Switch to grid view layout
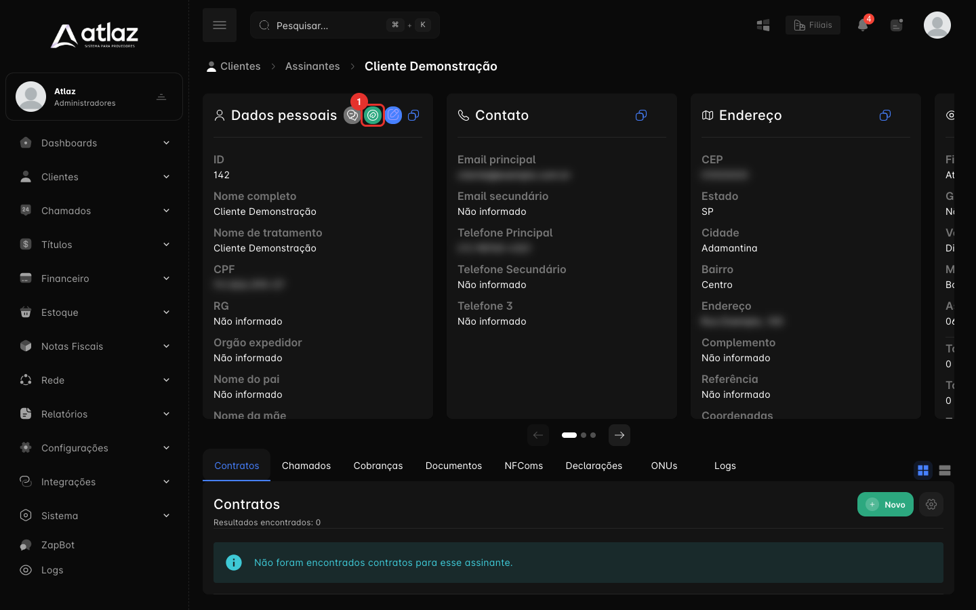This screenshot has width=976, height=610. coord(923,470)
